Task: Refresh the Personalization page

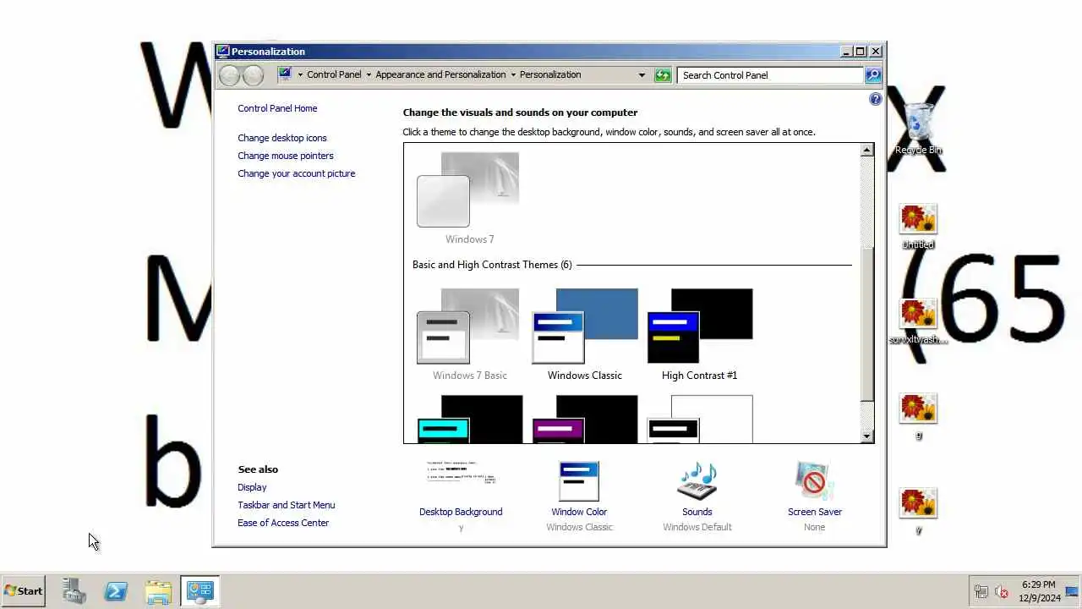Action: pyautogui.click(x=663, y=75)
